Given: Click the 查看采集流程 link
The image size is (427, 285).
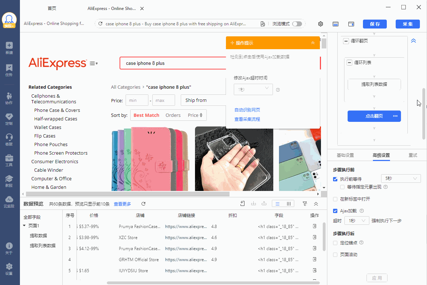Looking at the screenshot, I should [x=247, y=119].
